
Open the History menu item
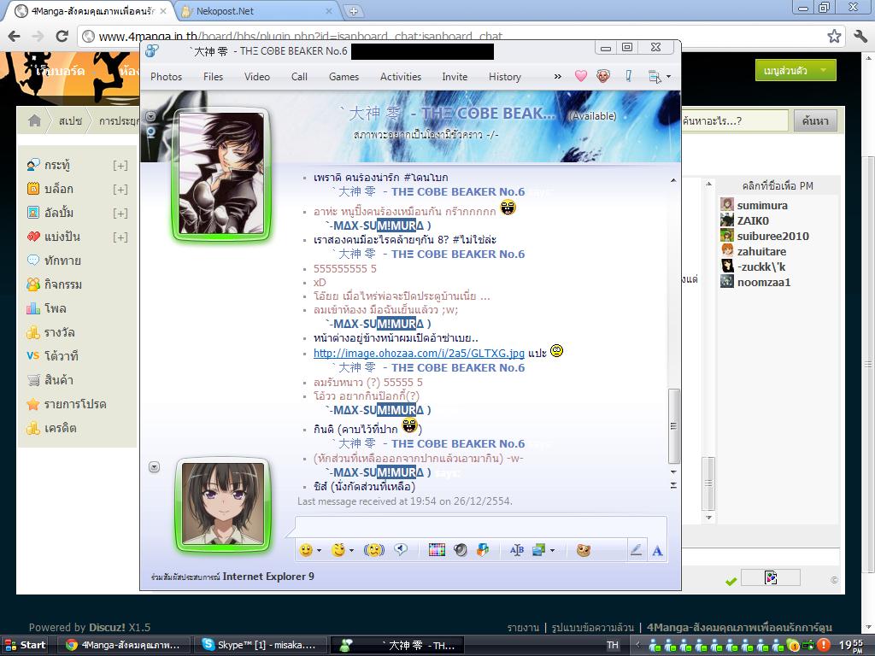(505, 76)
